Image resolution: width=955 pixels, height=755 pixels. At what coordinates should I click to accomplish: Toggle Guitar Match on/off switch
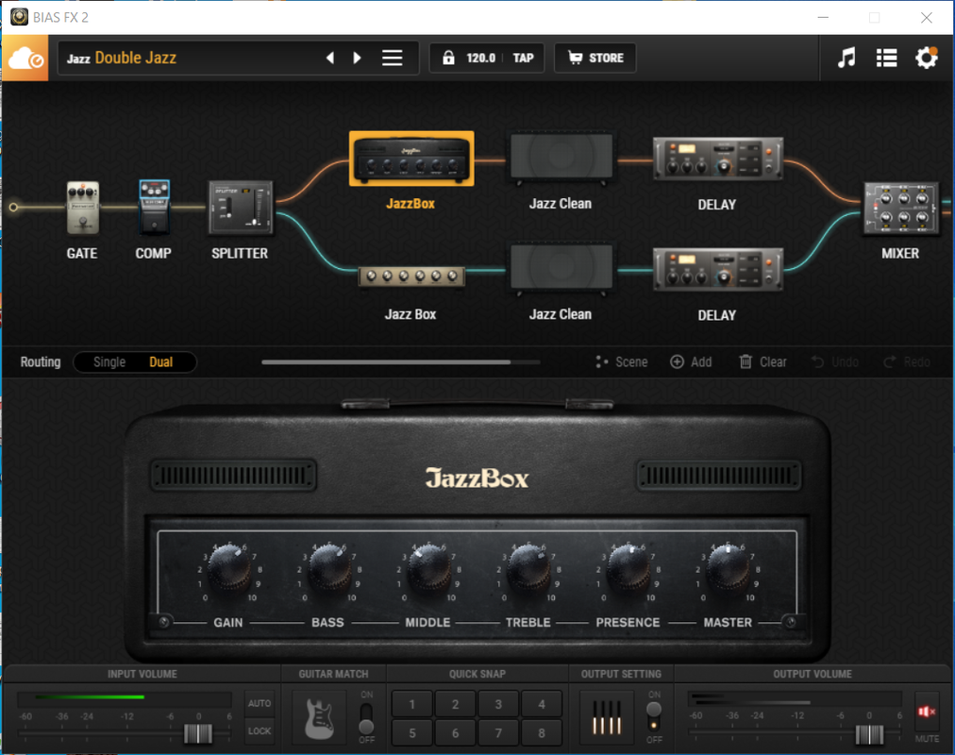click(x=367, y=718)
